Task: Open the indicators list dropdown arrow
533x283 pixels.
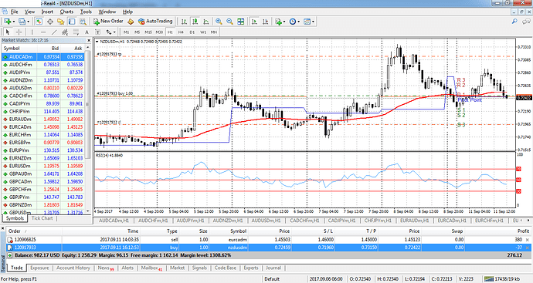Action: click(x=284, y=22)
